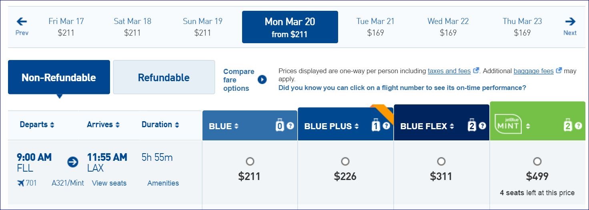Sort flights by Arrives time
The width and height of the screenshot is (589, 210).
(x=103, y=125)
